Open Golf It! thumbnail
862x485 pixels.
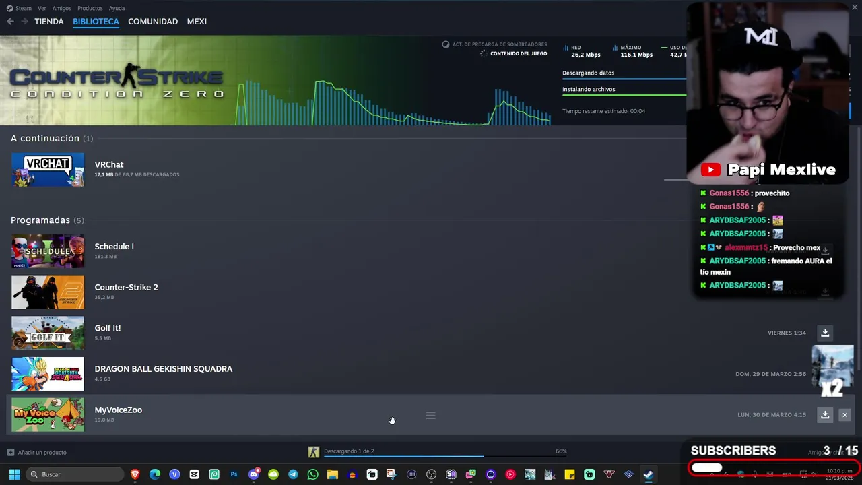coord(48,333)
